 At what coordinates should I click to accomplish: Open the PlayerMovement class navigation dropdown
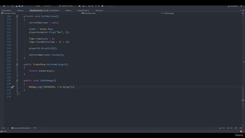point(121,13)
